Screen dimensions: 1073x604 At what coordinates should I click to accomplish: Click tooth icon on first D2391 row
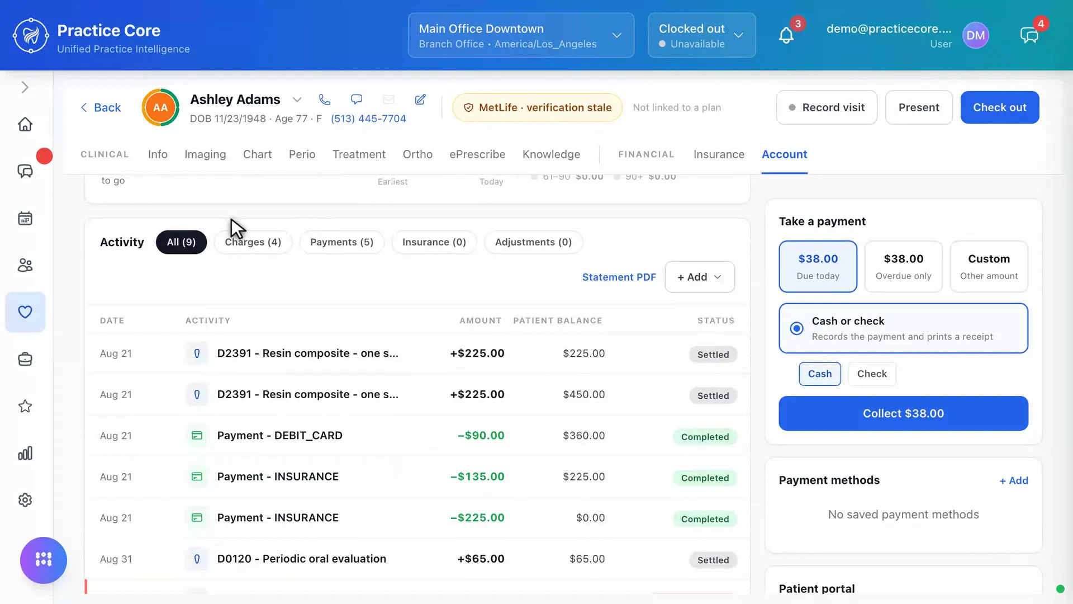[x=197, y=353]
